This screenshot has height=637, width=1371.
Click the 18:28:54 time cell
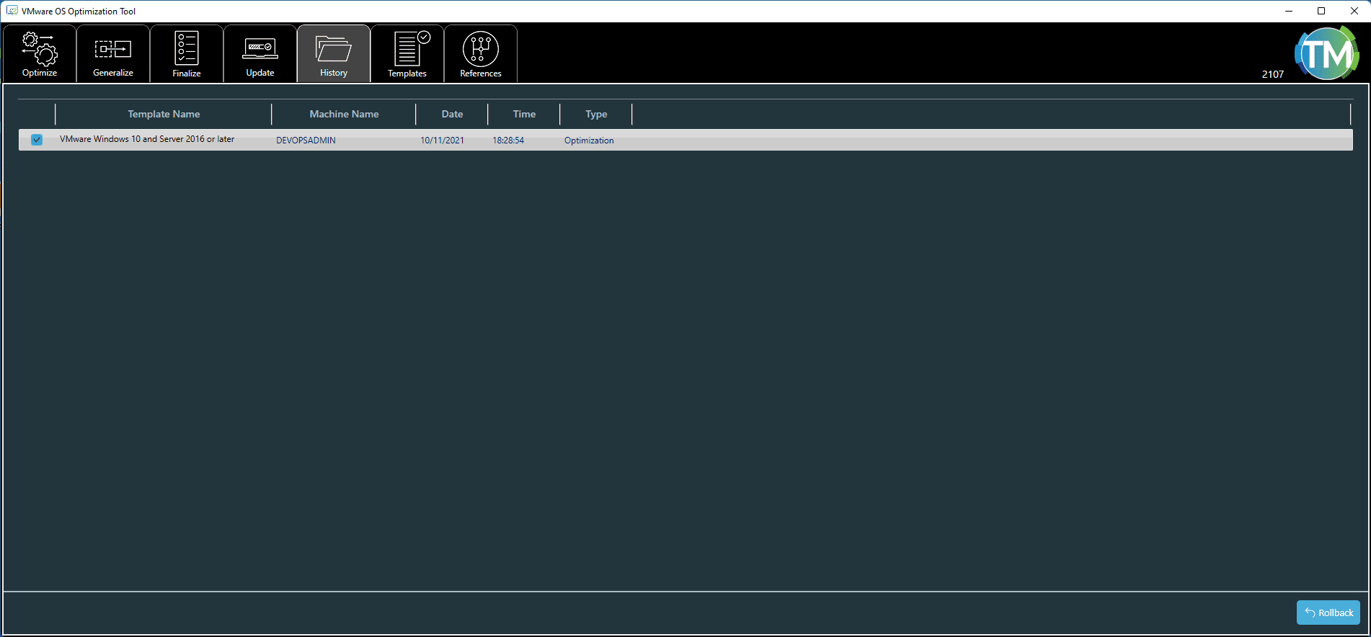[x=508, y=141]
